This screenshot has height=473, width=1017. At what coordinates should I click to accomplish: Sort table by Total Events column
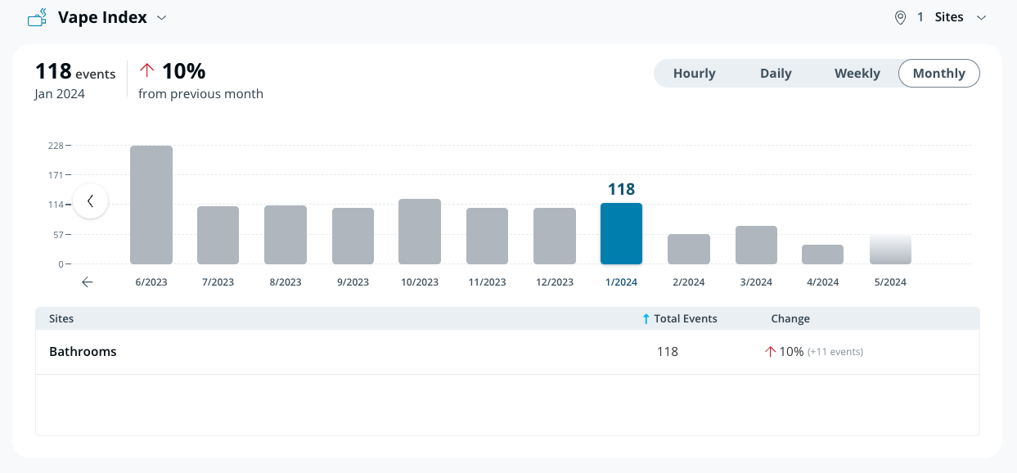(x=685, y=319)
